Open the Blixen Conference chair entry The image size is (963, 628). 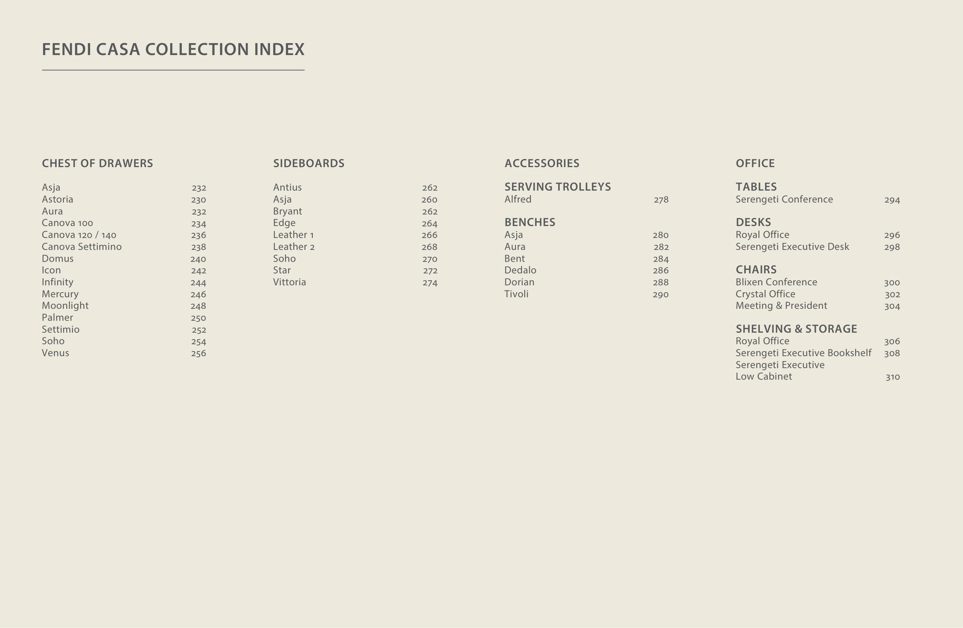(x=776, y=282)
